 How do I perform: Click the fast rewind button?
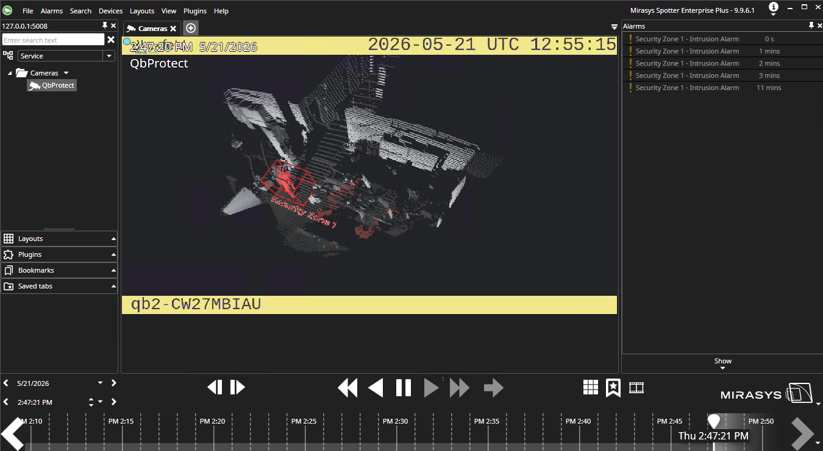click(347, 388)
